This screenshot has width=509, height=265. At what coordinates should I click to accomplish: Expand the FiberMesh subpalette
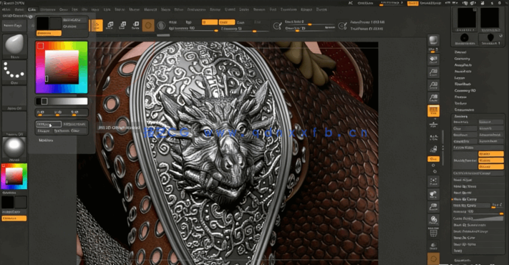click(x=462, y=84)
